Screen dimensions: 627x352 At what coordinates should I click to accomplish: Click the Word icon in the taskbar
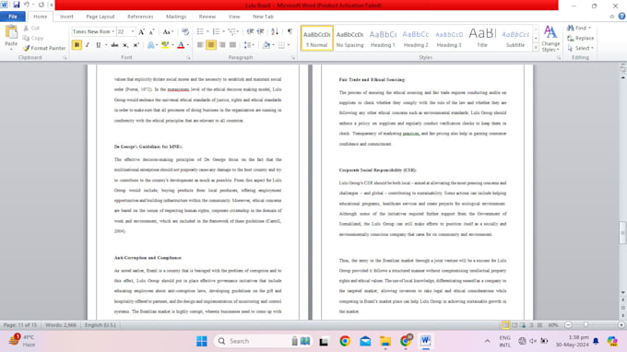coord(425,341)
